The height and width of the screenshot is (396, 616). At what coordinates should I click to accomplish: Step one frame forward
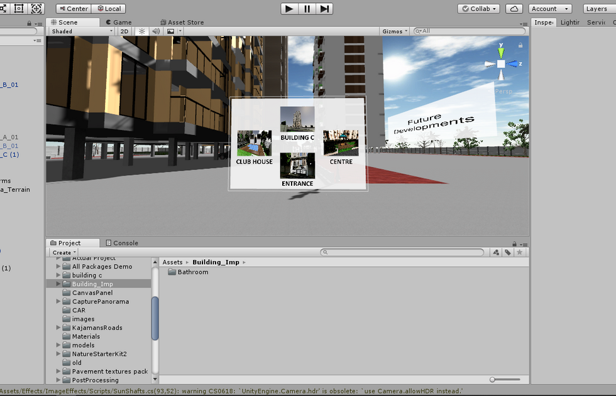(324, 9)
